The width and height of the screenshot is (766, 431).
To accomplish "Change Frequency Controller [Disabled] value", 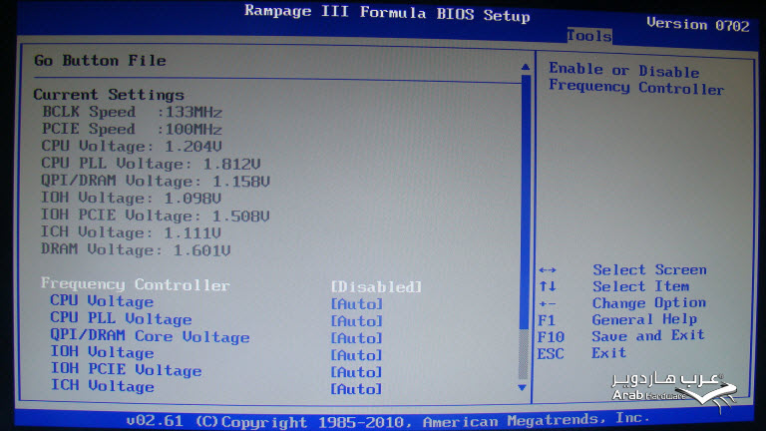I will pyautogui.click(x=376, y=287).
